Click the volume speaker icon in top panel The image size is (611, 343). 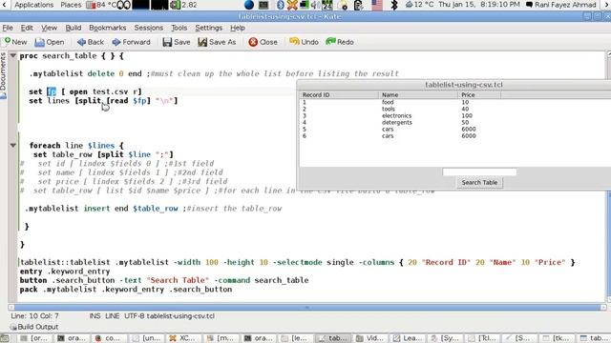[x=316, y=5]
